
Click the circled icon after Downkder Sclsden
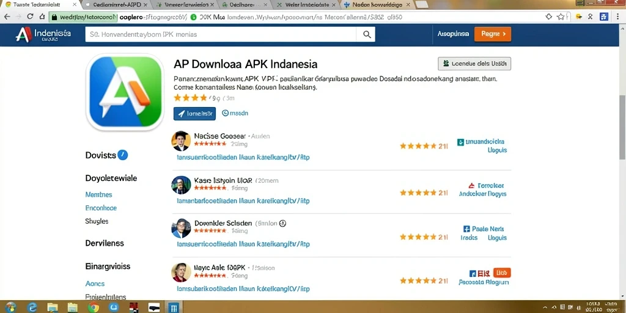pyautogui.click(x=283, y=224)
